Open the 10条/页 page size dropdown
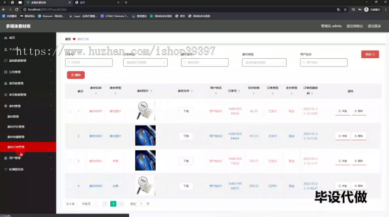This screenshot has height=217, width=389. (88, 204)
